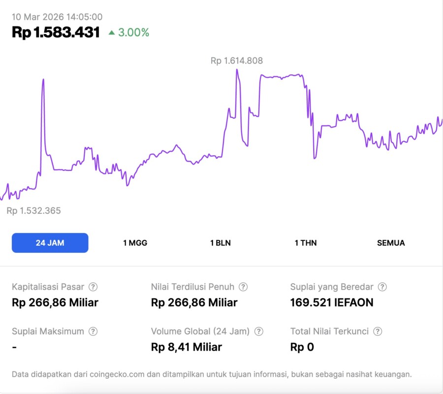Open the Nilai Terdilusi Penuh info tooltip
This screenshot has height=394, width=443.
[243, 287]
